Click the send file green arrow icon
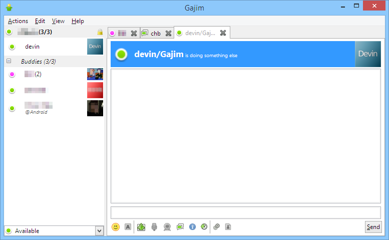 [141, 227]
